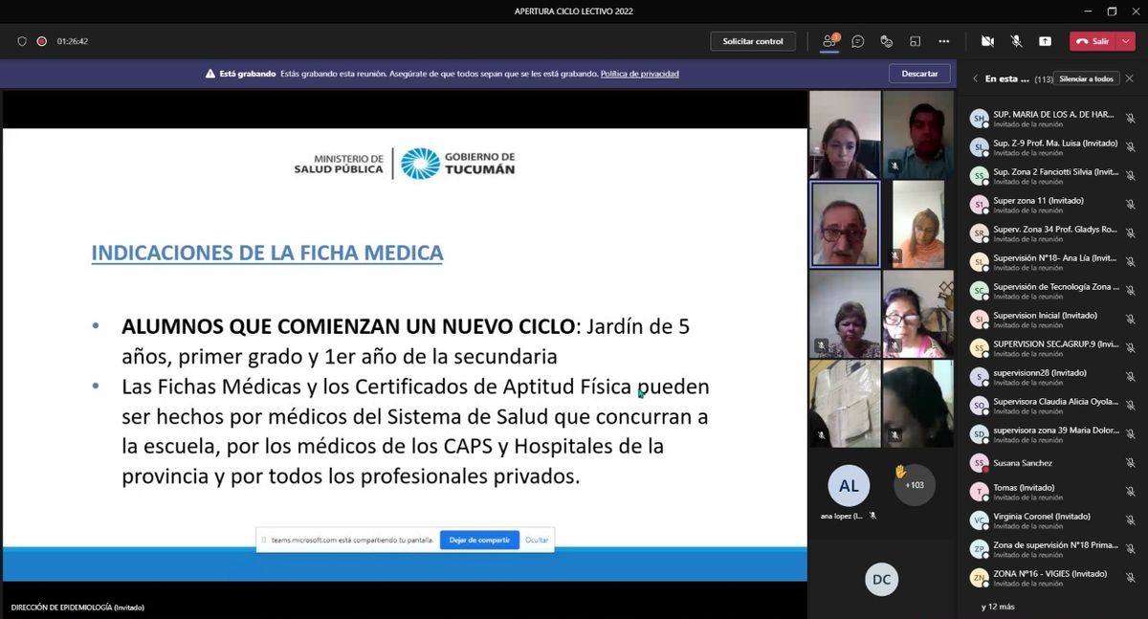Click the raised hand +103 indicator

(914, 485)
